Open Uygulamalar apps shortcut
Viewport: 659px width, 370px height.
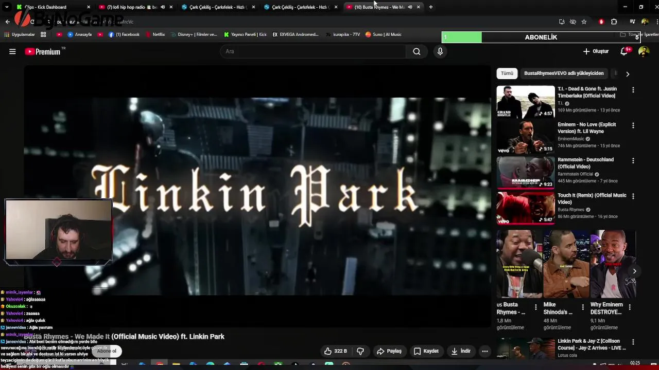click(x=19, y=34)
